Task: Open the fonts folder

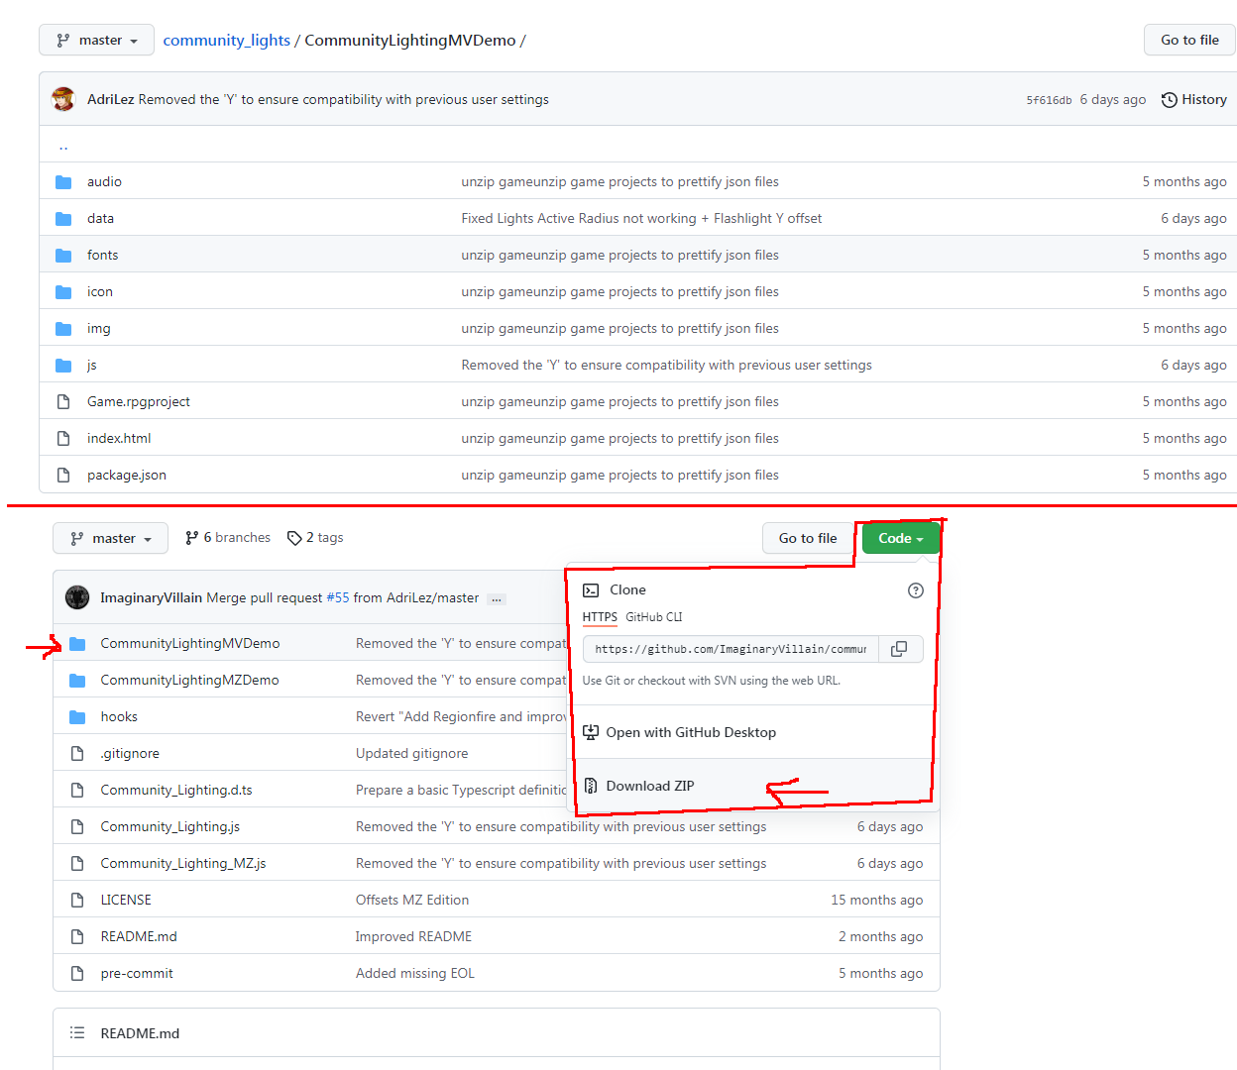Action: [x=102, y=255]
